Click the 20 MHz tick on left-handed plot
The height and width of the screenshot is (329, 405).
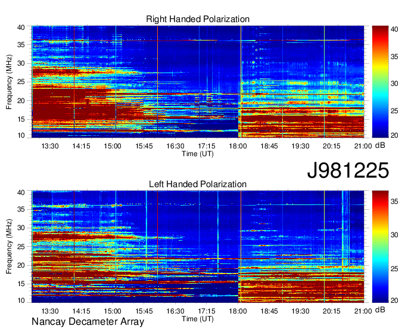point(21,265)
